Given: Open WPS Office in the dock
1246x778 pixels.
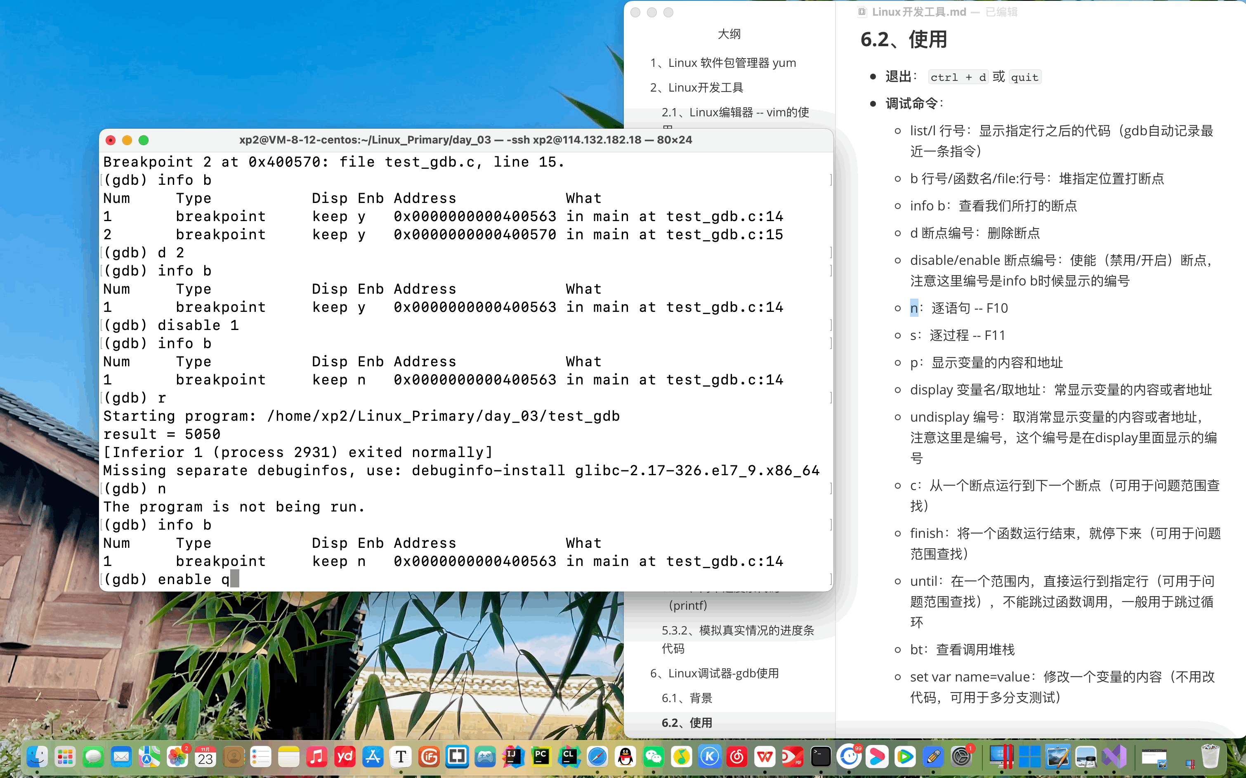Looking at the screenshot, I should pos(765,757).
